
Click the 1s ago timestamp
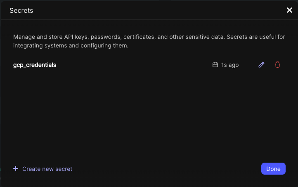[230, 65]
